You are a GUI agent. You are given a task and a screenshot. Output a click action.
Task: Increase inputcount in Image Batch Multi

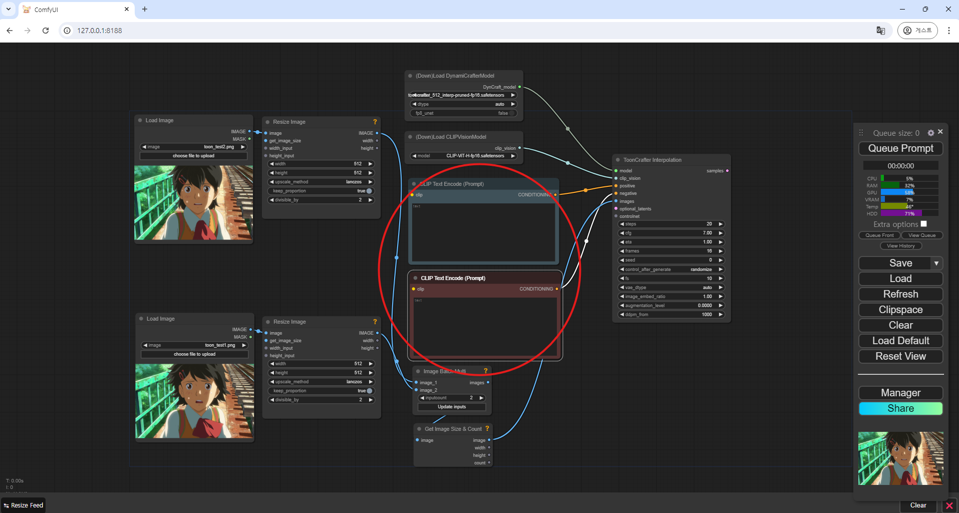481,398
